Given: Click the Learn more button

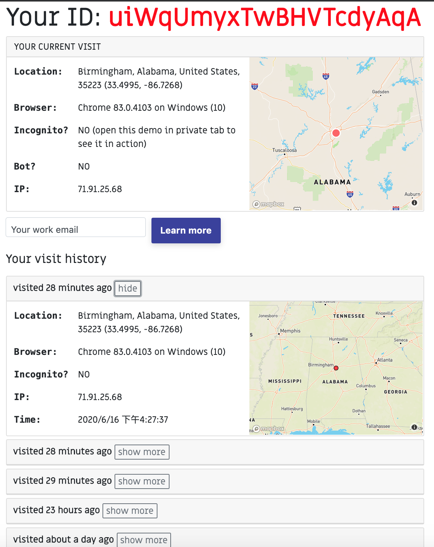Looking at the screenshot, I should (x=186, y=231).
